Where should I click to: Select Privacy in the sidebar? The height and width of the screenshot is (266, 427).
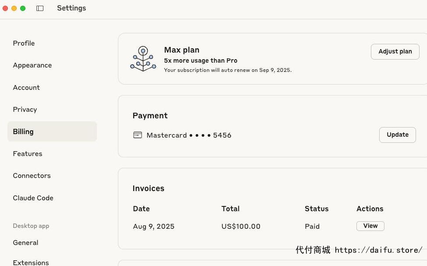(25, 110)
